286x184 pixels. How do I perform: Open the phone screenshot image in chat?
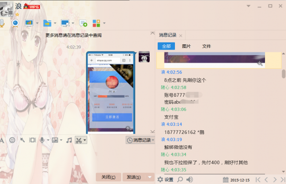(x=111, y=92)
